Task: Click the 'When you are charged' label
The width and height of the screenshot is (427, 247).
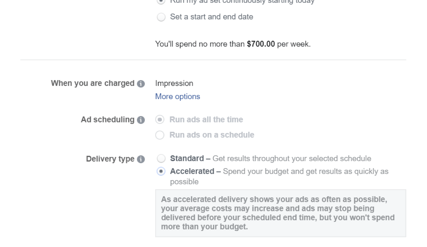Action: [93, 83]
